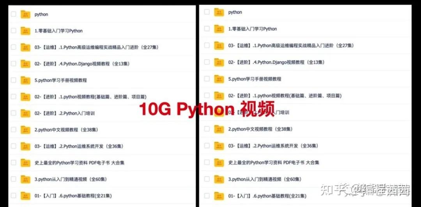Check Python高级运维编程实战 (全27集) box in left list
This screenshot has height=207, width=421.
click(x=13, y=47)
